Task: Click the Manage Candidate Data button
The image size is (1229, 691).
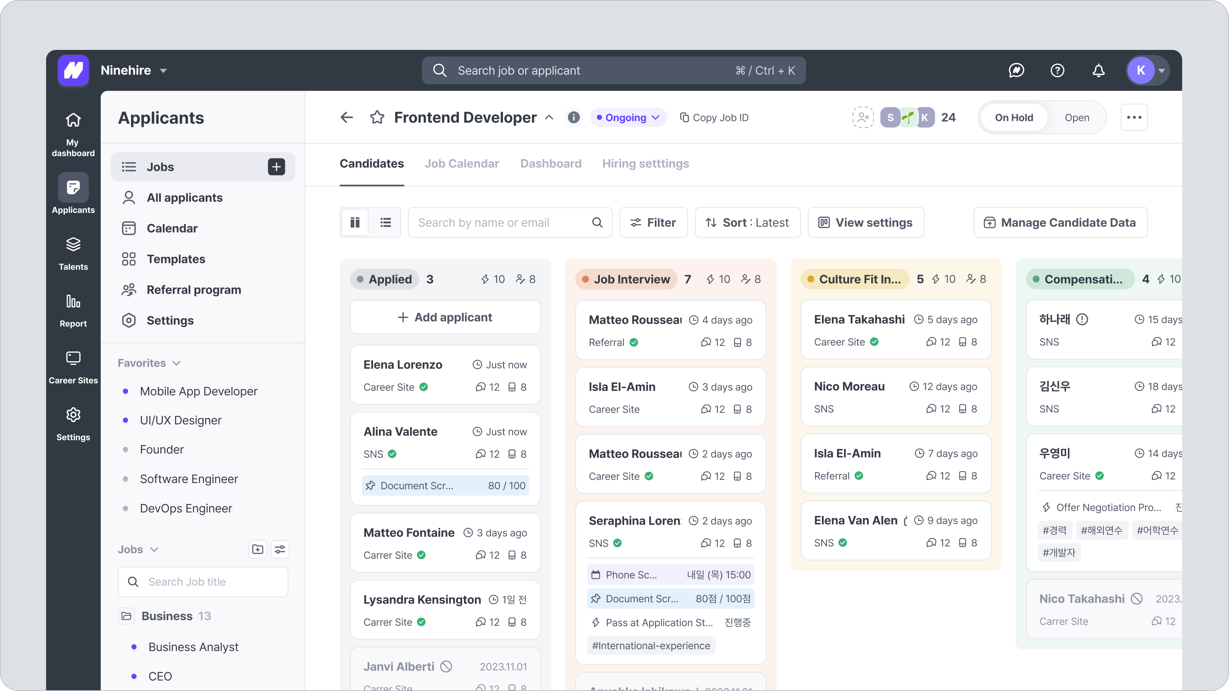Action: [x=1060, y=222]
